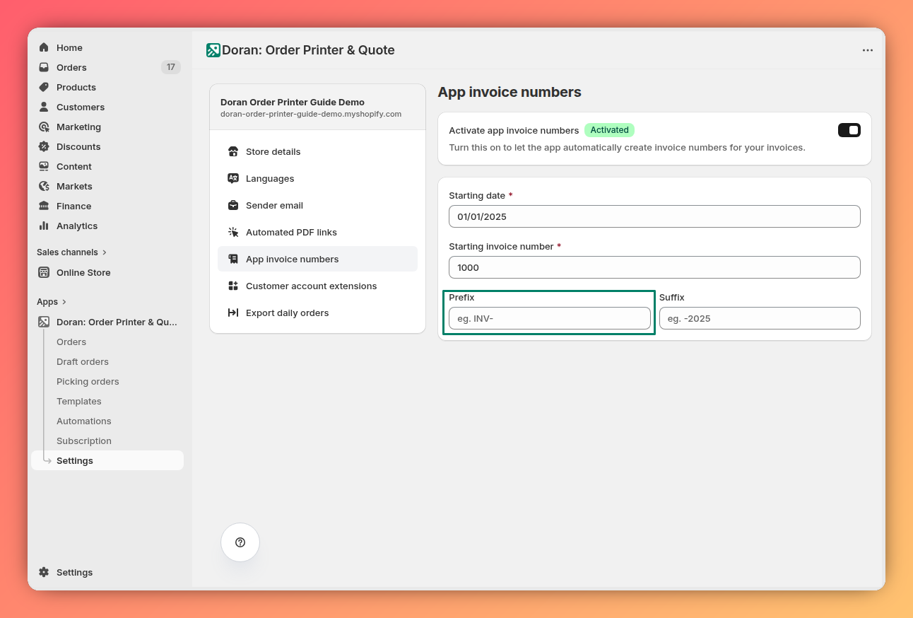Viewport: 913px width, 618px height.
Task: Click the Finance bank icon
Action: 44,206
